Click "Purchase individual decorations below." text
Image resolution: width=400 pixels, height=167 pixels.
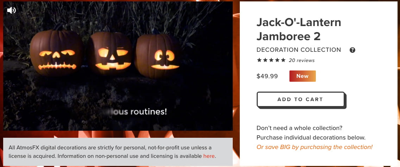311,137
